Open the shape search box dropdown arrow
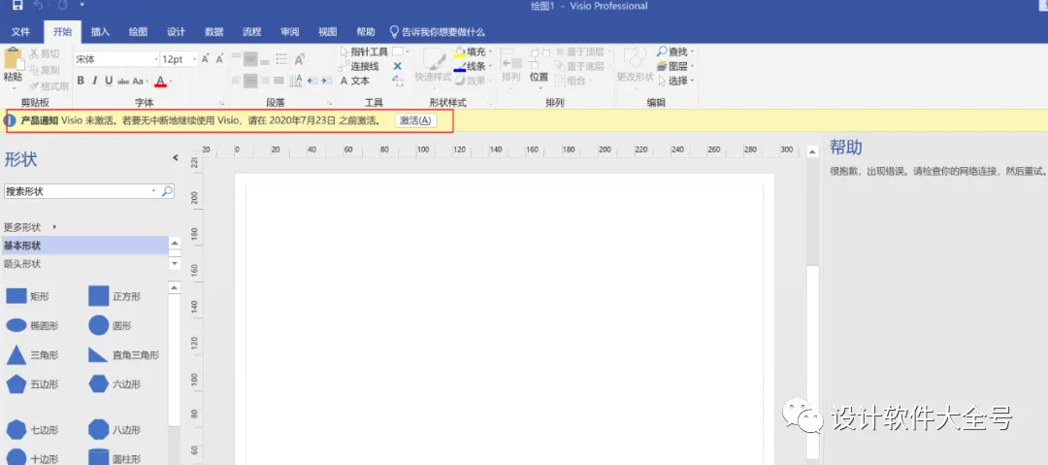This screenshot has width=1048, height=465. click(x=154, y=191)
